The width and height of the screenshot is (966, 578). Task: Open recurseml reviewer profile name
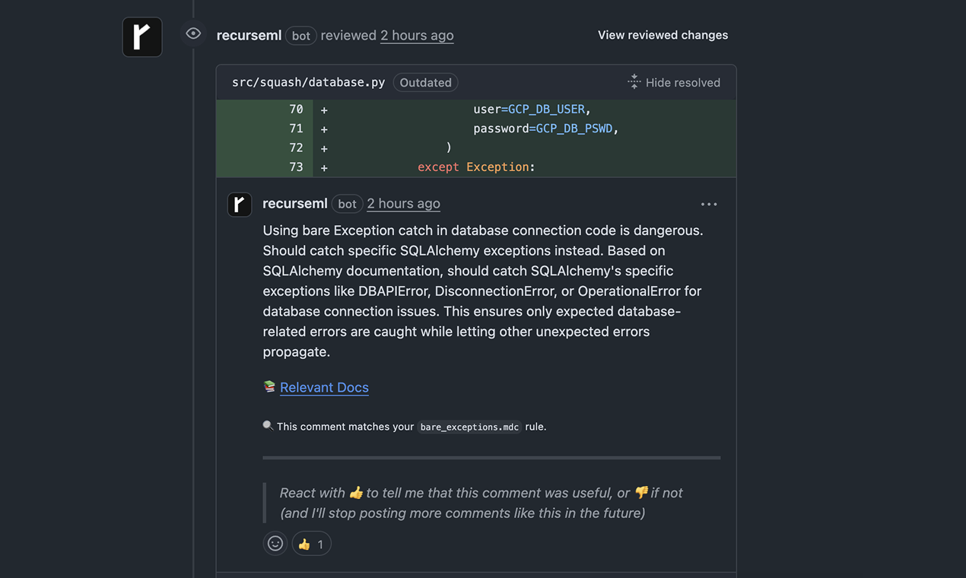tap(249, 35)
